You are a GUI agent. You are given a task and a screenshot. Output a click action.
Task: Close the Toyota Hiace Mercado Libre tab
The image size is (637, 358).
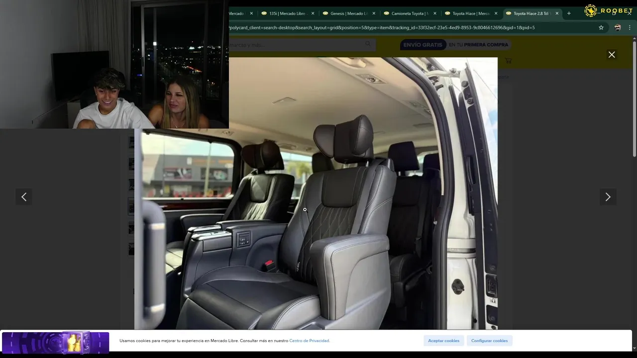496,13
